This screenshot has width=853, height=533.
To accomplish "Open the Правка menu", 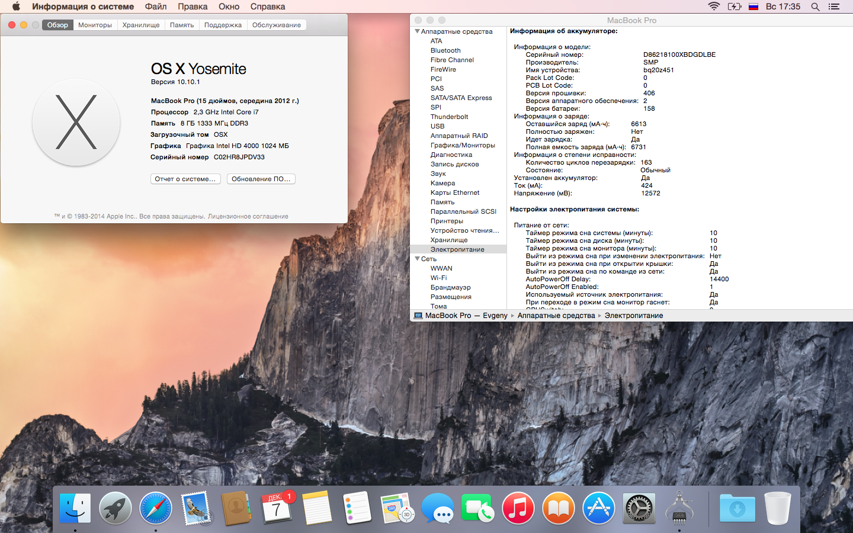I will tap(193, 7).
